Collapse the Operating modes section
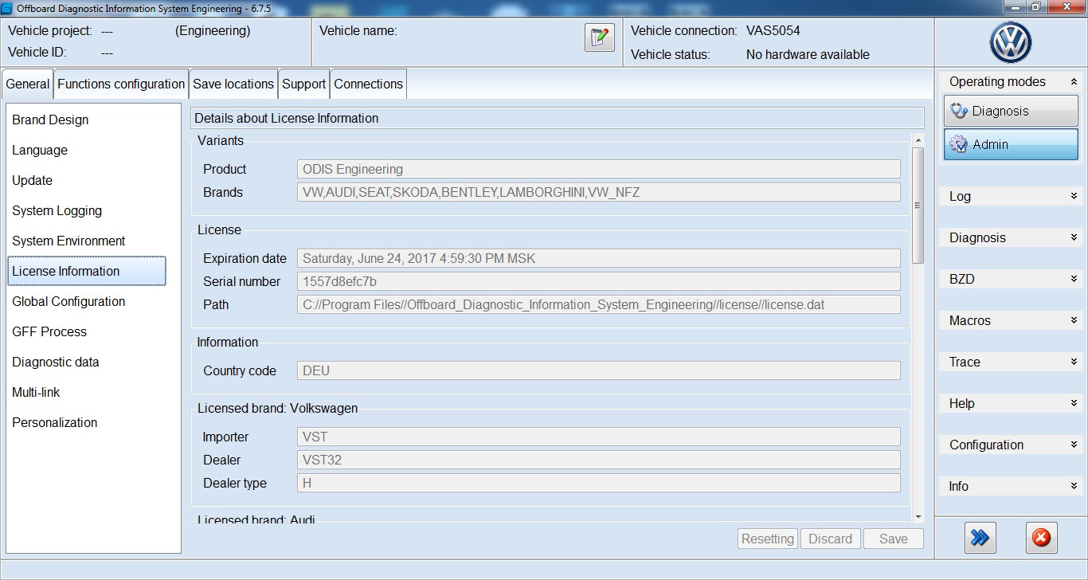This screenshot has height=580, width=1088. click(x=1074, y=81)
